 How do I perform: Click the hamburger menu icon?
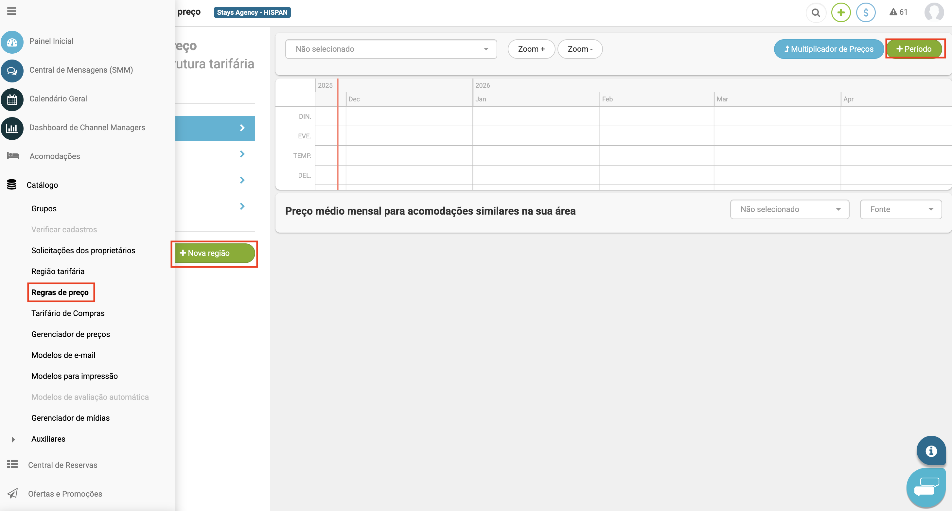coord(11,11)
